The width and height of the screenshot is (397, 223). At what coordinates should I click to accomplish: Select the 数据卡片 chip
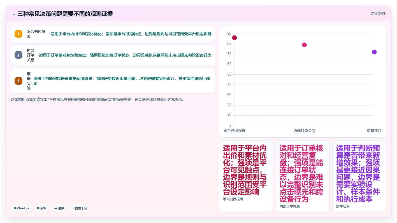pyautogui.click(x=80, y=208)
